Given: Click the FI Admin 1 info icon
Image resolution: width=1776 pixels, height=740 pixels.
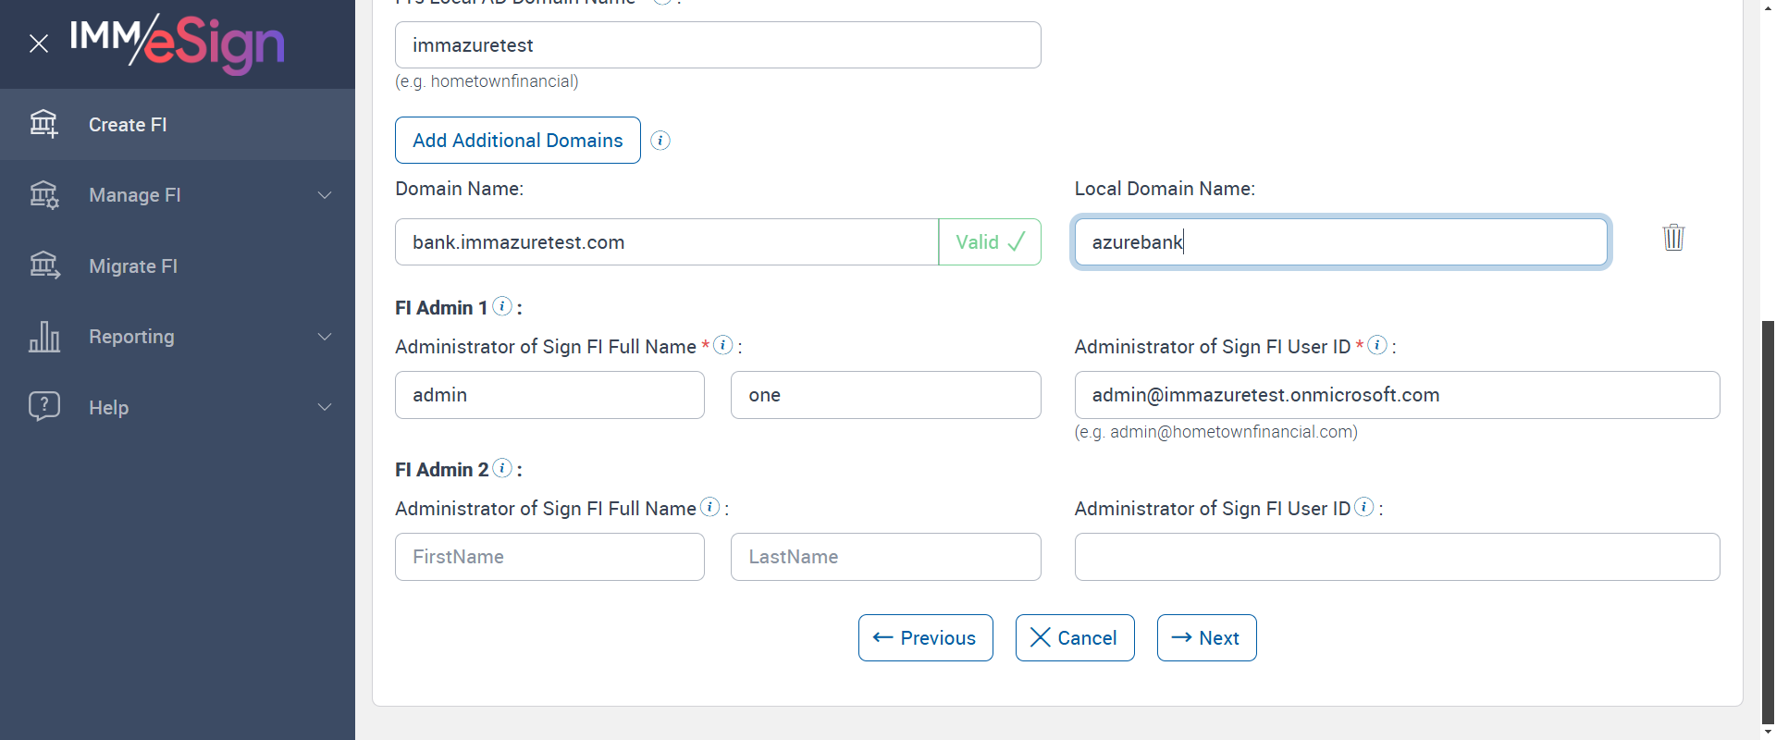Looking at the screenshot, I should pyautogui.click(x=502, y=306).
